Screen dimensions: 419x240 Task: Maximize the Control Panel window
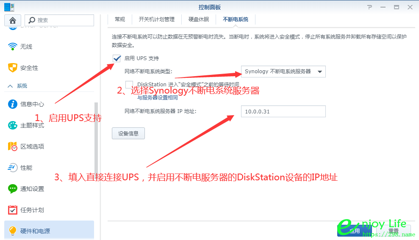(397, 7)
